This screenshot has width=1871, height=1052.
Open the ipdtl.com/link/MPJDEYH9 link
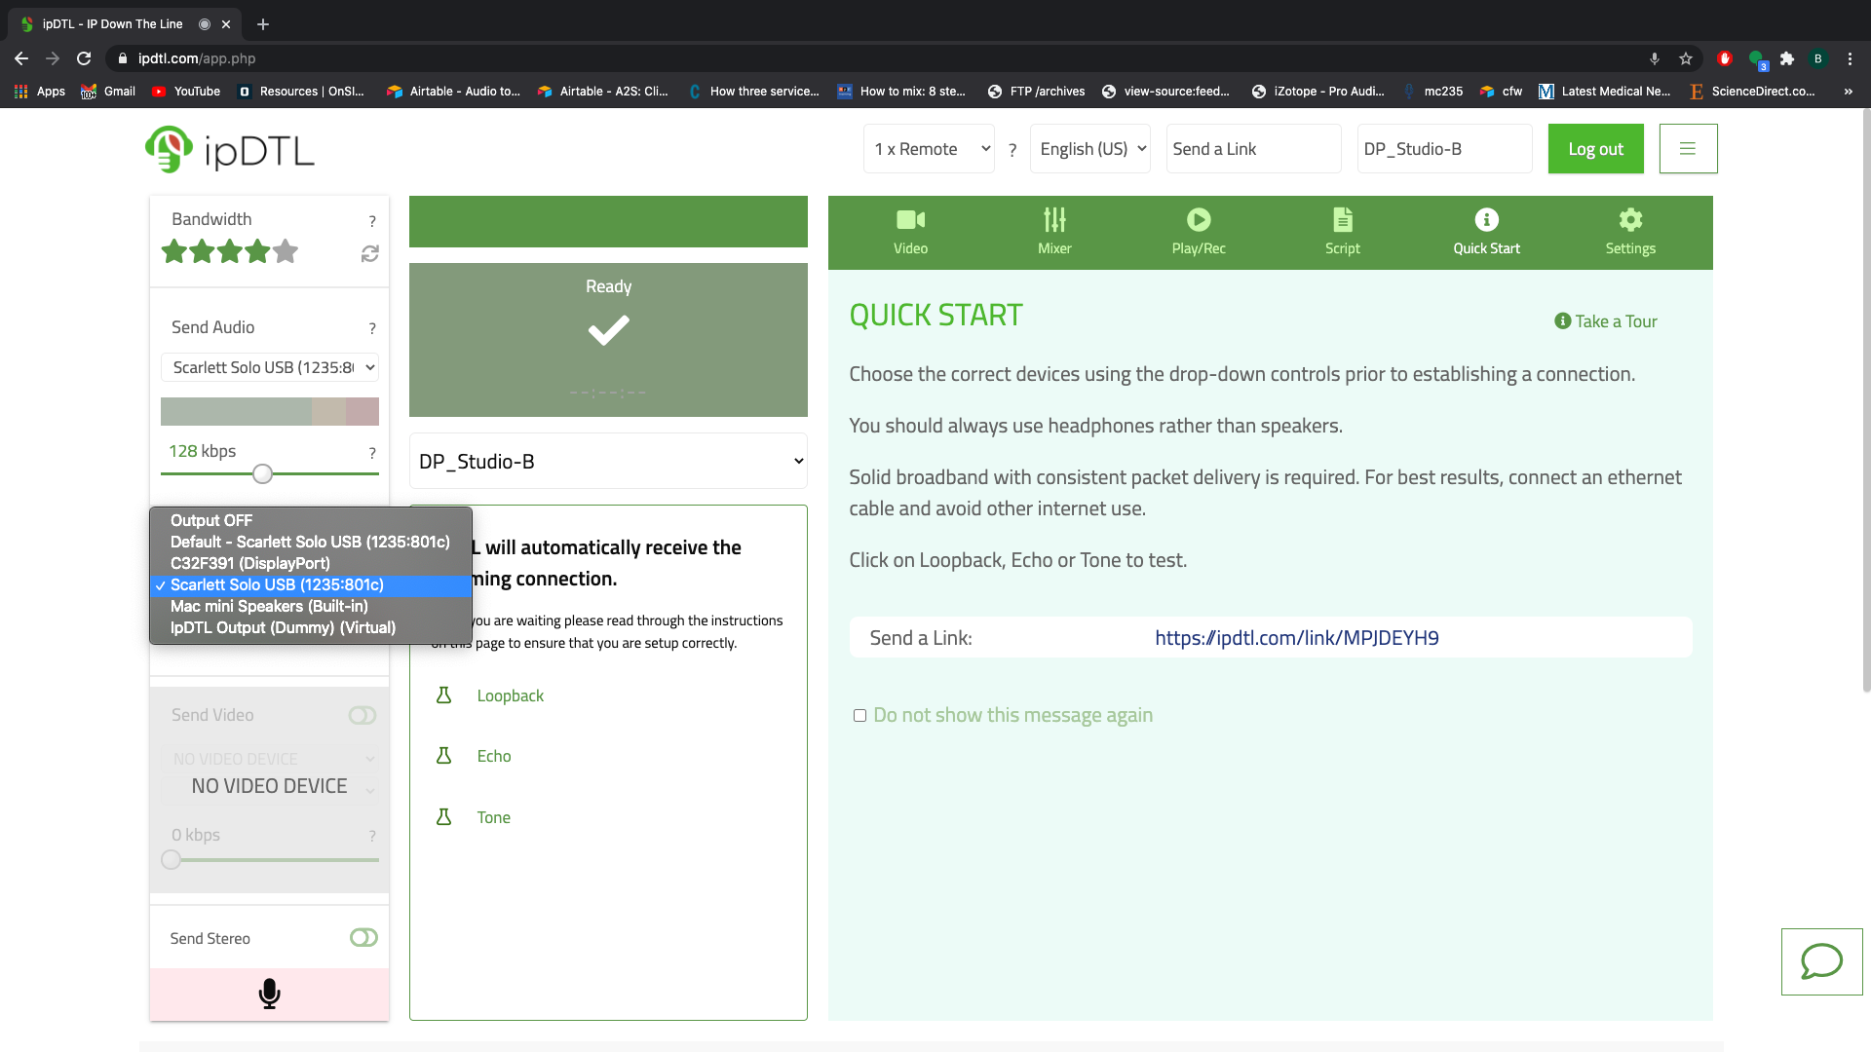point(1297,638)
